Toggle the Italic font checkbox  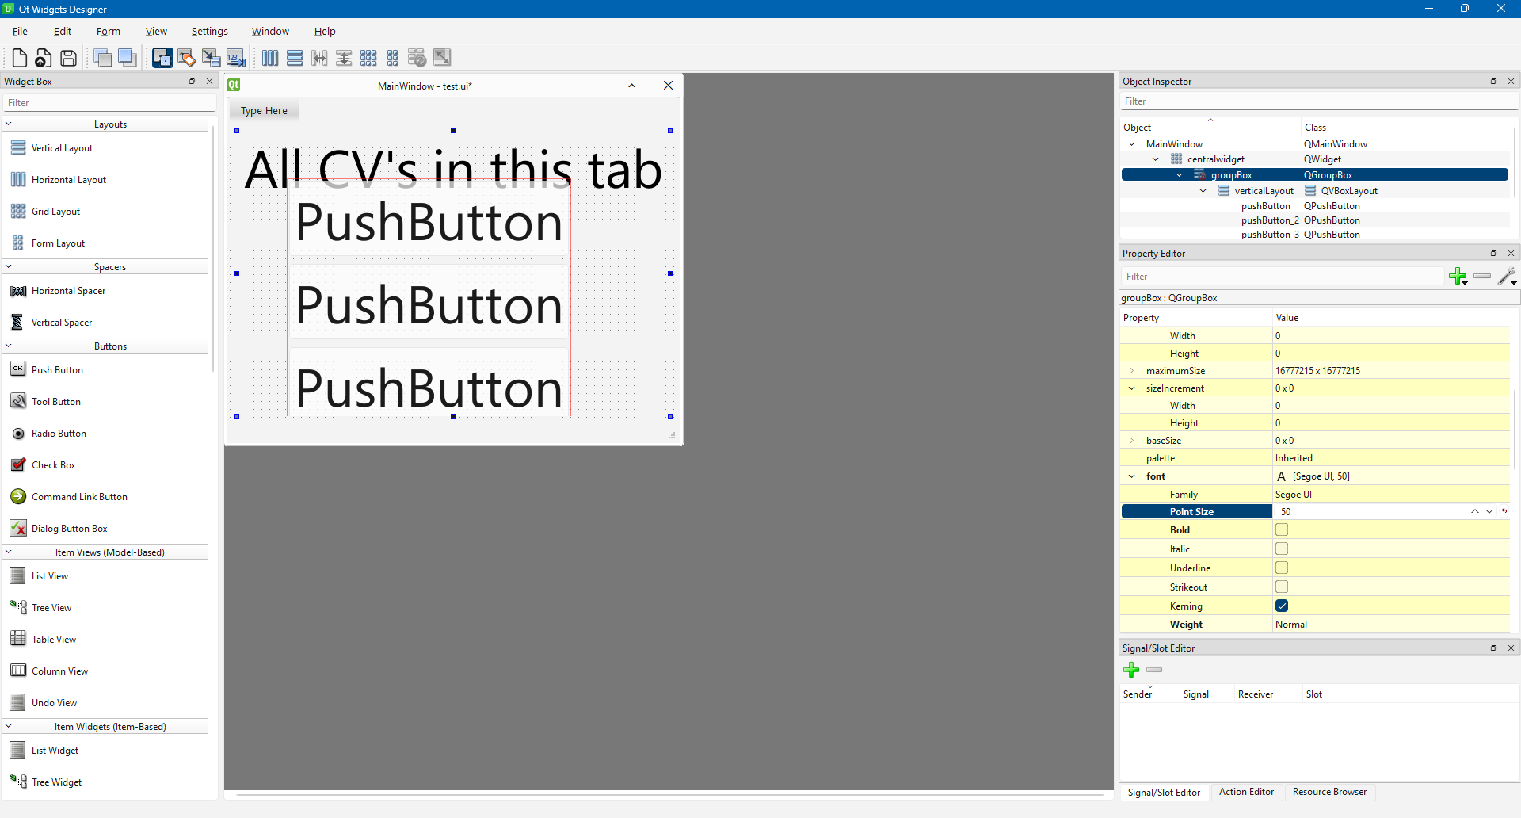coord(1282,549)
